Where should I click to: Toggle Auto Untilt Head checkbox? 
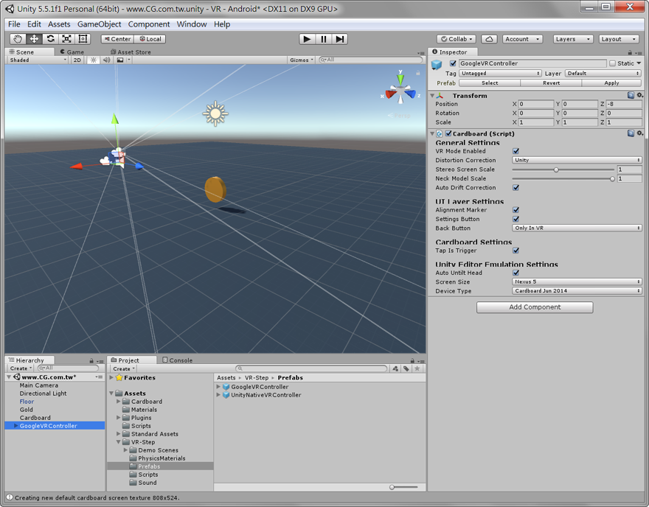516,273
